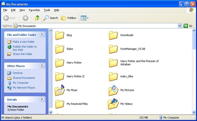The image size is (197, 121).
Task: Click the My Network Places icon
Action: click(9, 88)
